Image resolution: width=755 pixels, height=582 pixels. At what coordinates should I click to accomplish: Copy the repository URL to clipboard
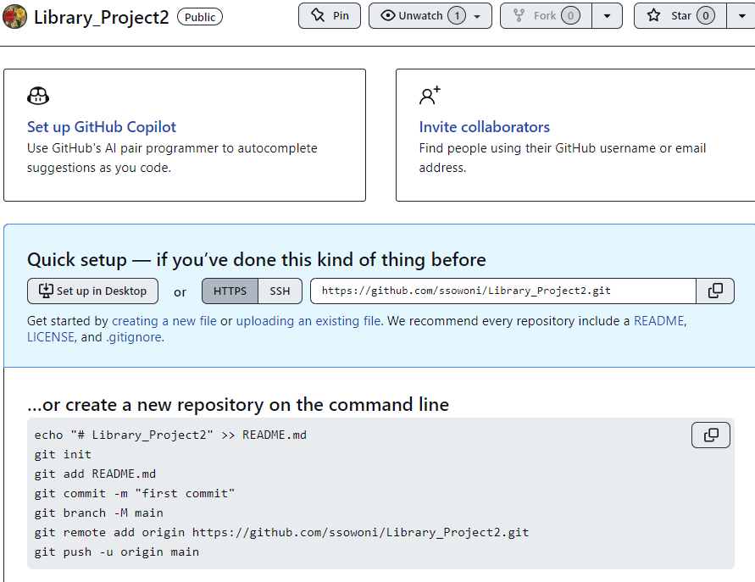715,291
